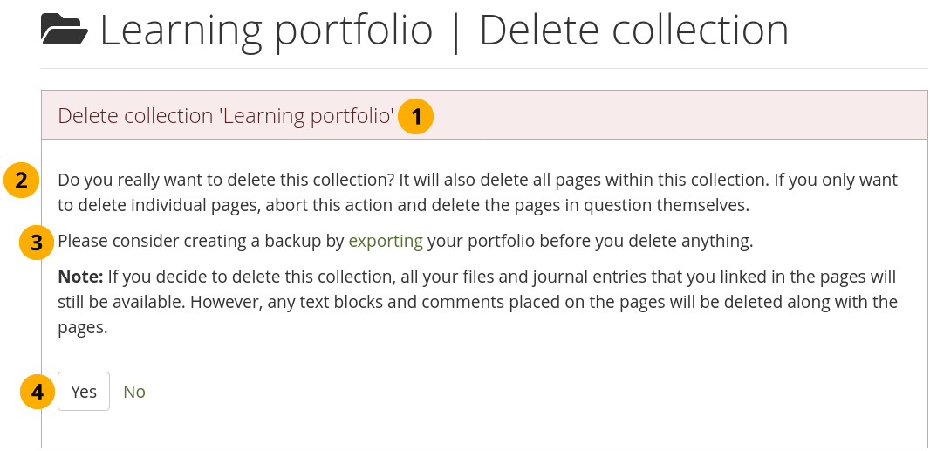This screenshot has width=930, height=451.
Task: Click the open folder icon in the title
Action: (65, 31)
